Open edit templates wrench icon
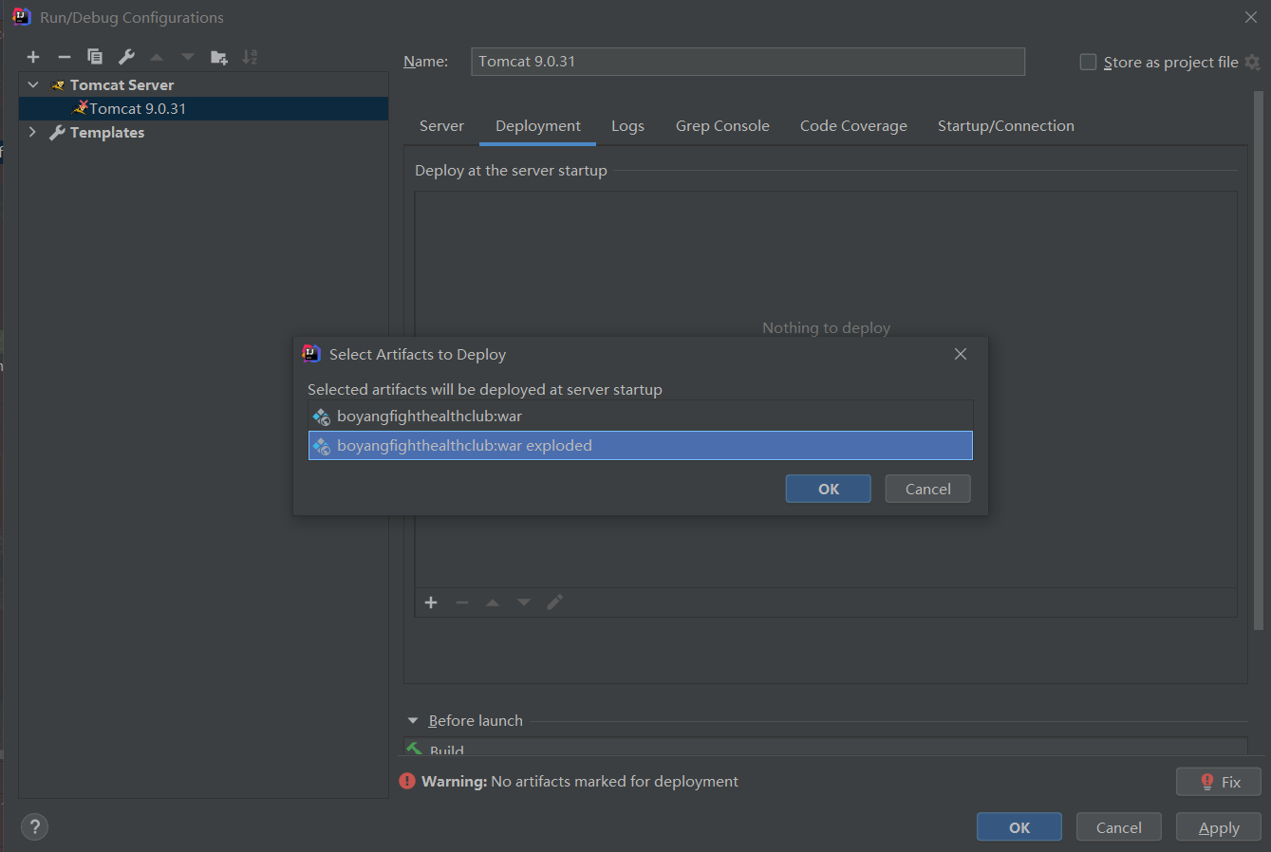The image size is (1271, 852). 126,57
